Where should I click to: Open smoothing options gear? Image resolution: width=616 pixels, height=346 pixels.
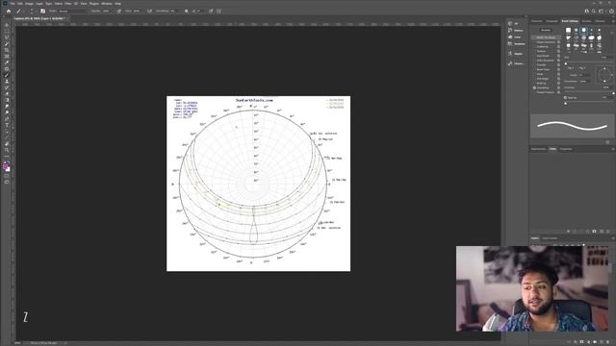(186, 11)
